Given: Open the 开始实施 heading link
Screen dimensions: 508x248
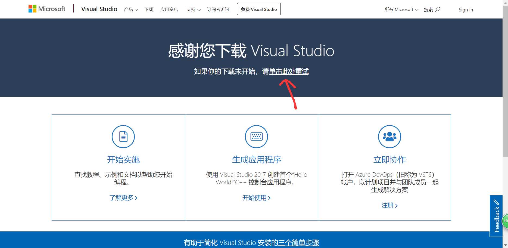Looking at the screenshot, I should click(x=123, y=160).
